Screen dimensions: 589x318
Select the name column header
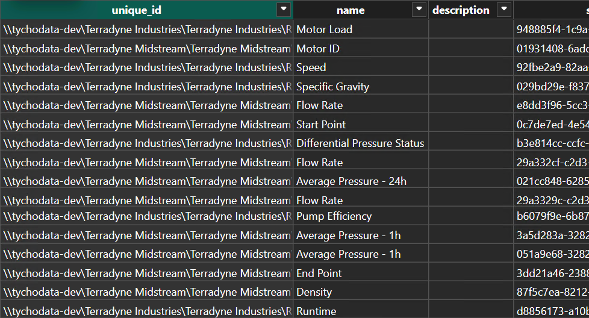click(361, 10)
